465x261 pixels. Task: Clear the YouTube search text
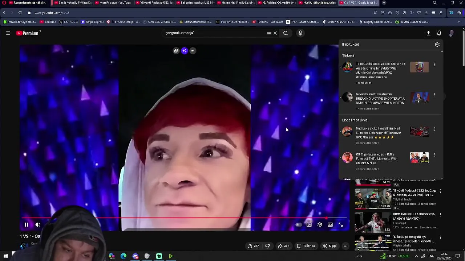click(275, 33)
